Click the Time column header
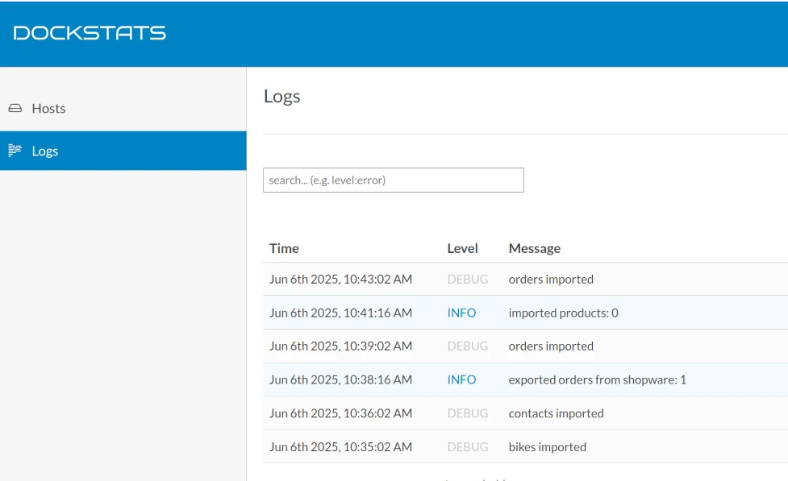 (284, 248)
